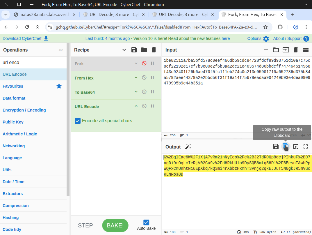Collapse the URL Encode operation
Image resolution: width=312 pixels, height=235 pixels.
[x=136, y=106]
